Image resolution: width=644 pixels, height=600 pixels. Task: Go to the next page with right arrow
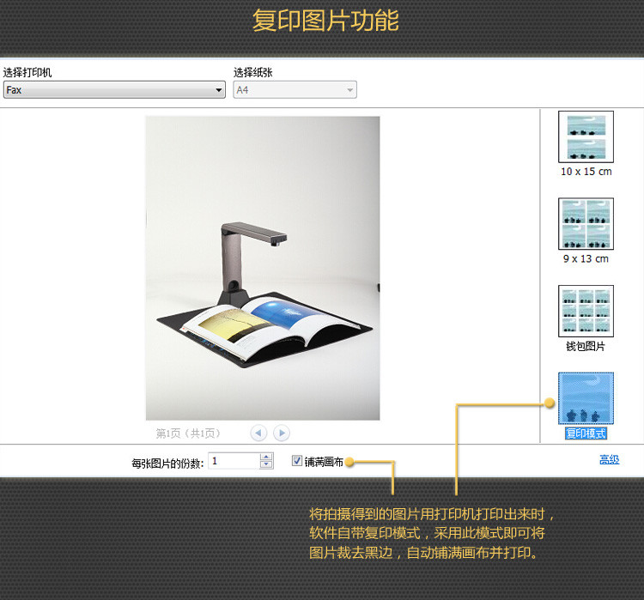[x=281, y=433]
